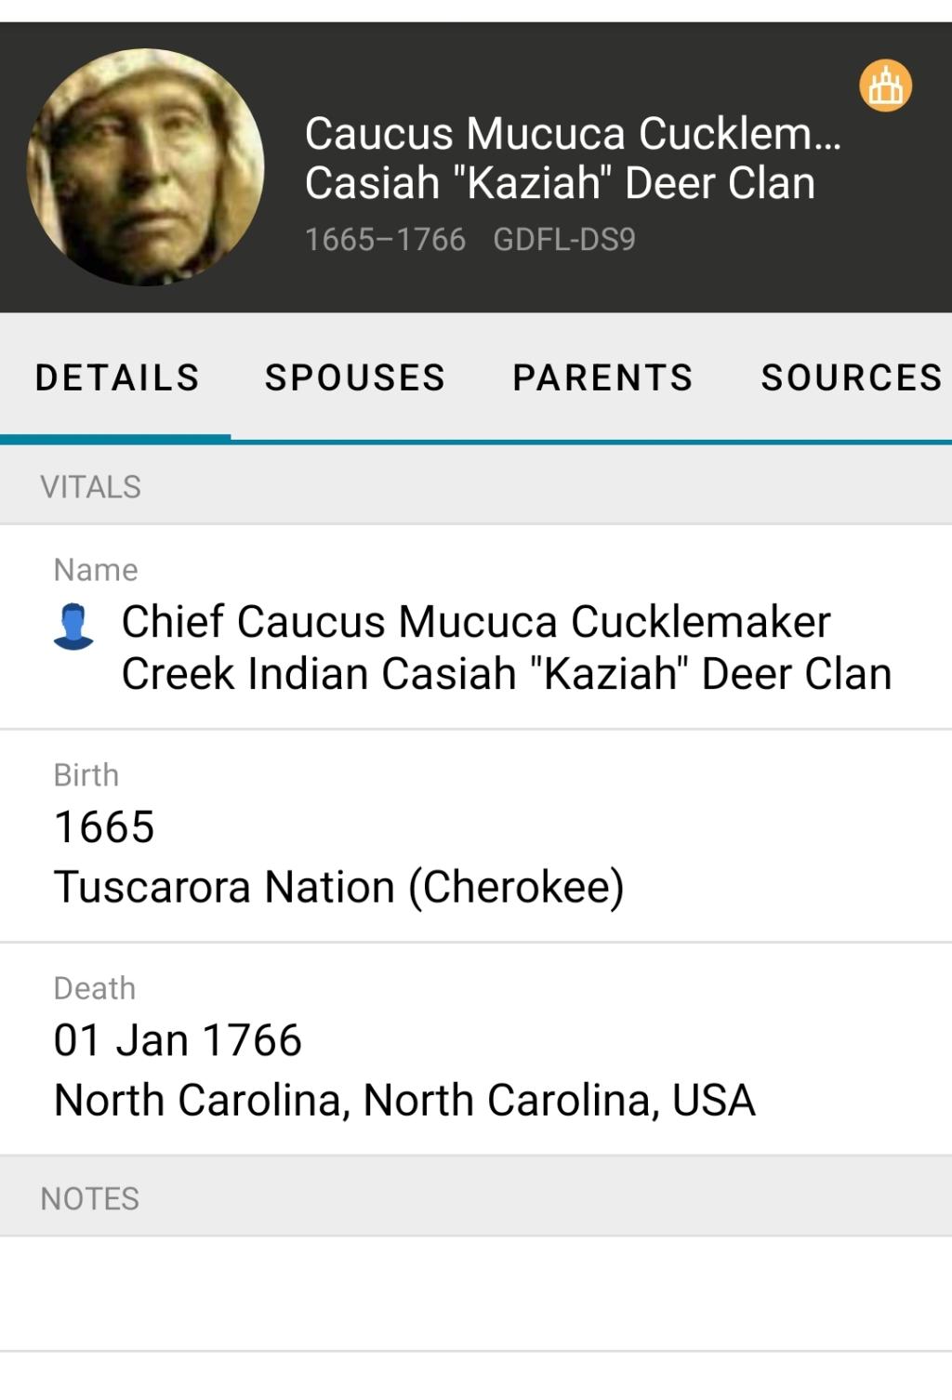Click the blue male gender icon

[73, 627]
